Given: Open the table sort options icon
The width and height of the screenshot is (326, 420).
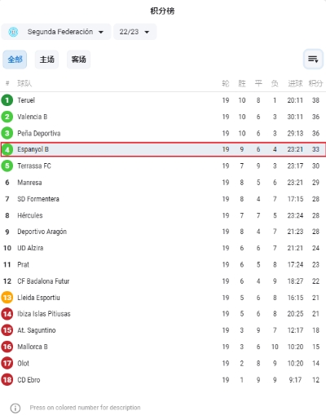Looking at the screenshot, I should 313,59.
